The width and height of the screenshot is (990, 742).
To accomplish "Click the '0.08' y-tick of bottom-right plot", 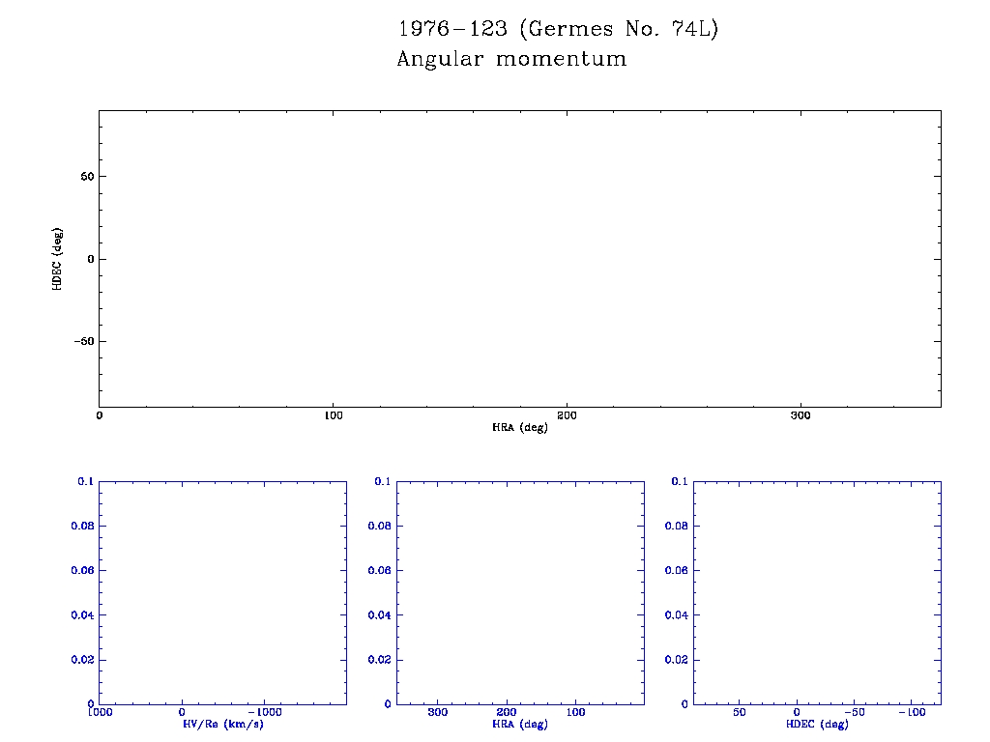I will [677, 527].
